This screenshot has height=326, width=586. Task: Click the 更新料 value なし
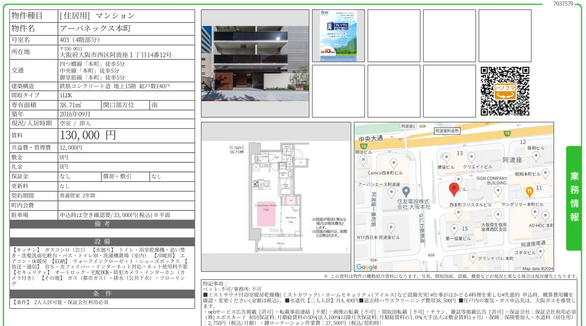(x=65, y=186)
